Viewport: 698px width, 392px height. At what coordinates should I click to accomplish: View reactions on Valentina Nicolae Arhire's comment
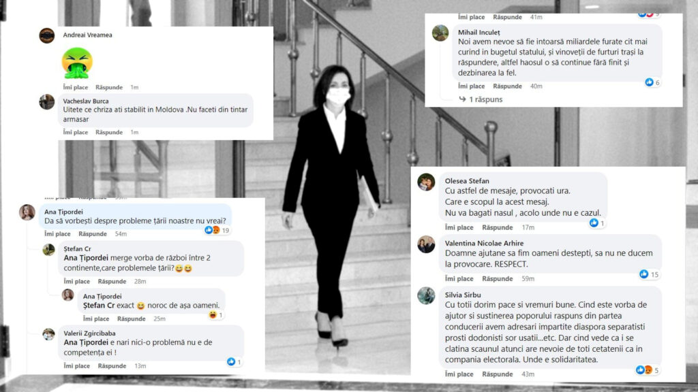click(649, 274)
